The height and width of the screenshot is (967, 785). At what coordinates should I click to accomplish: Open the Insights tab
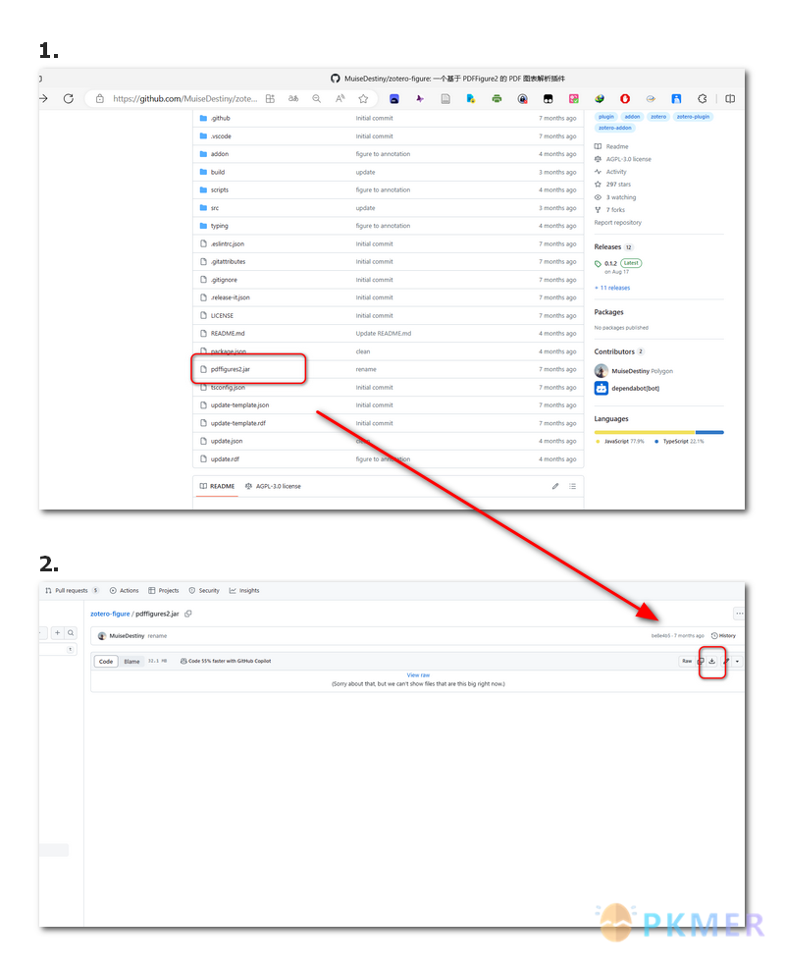(x=244, y=590)
